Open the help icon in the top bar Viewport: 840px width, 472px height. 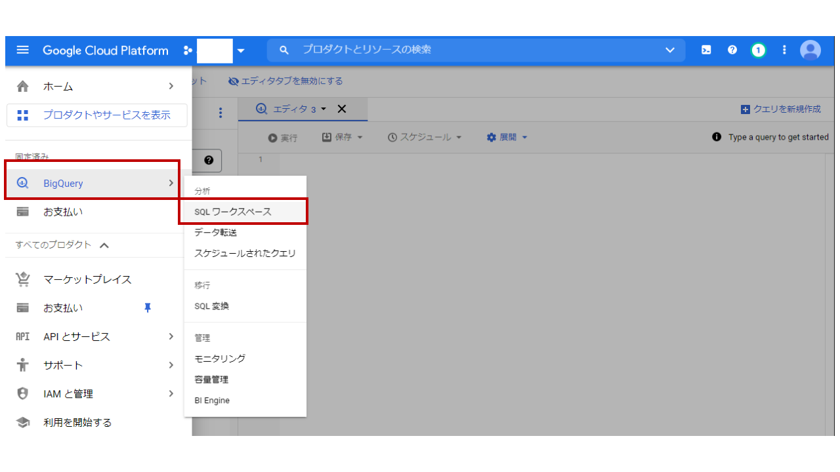732,50
